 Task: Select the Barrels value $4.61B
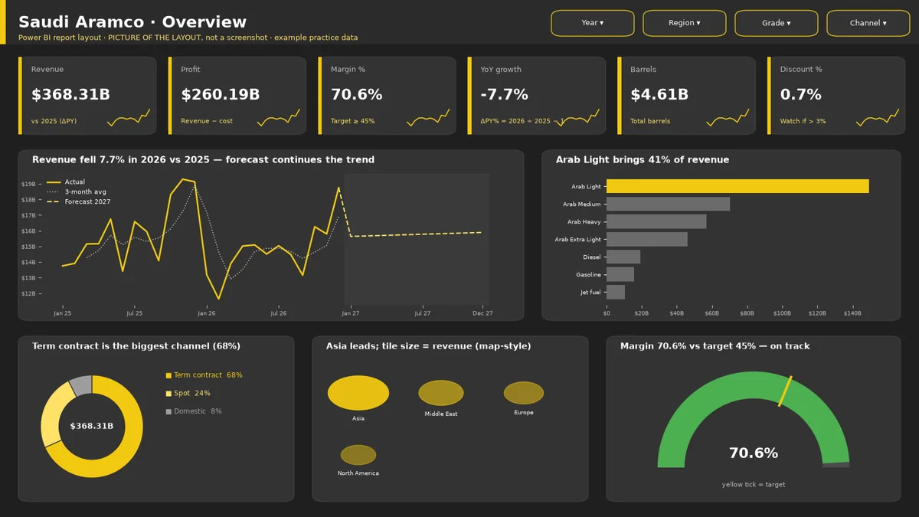pos(659,95)
